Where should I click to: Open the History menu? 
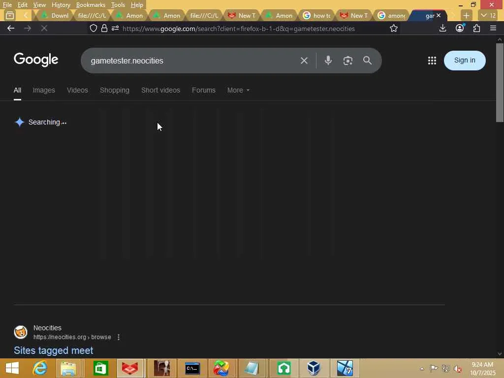[x=61, y=5]
